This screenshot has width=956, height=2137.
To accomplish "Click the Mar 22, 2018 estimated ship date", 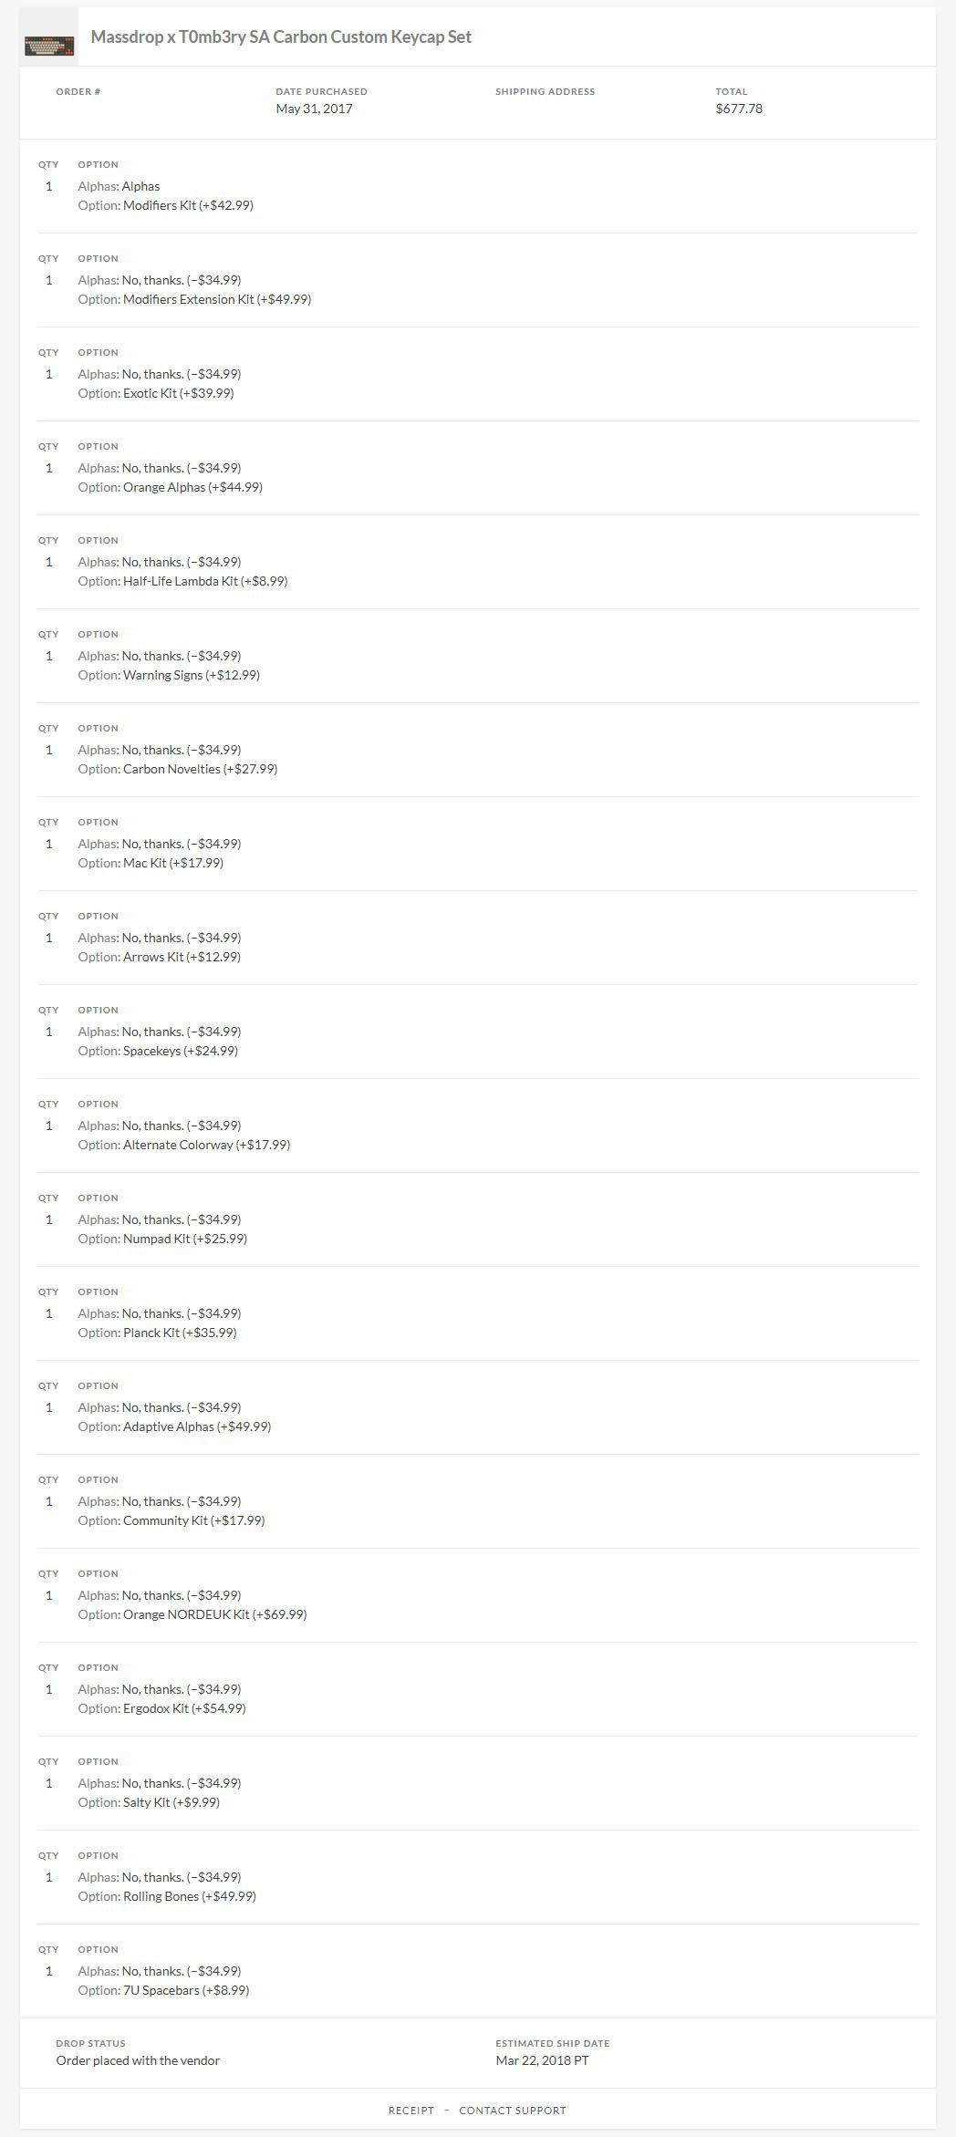I will [x=542, y=2060].
